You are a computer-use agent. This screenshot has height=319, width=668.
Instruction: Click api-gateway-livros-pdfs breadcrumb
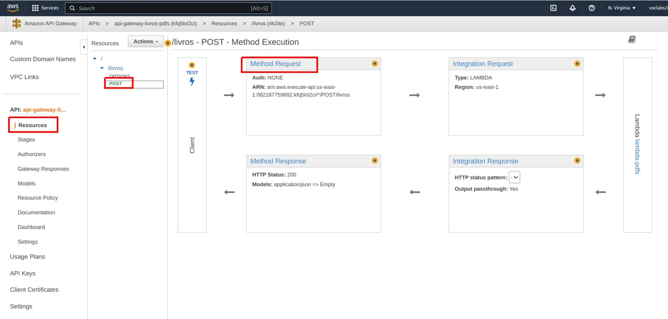[x=156, y=23]
